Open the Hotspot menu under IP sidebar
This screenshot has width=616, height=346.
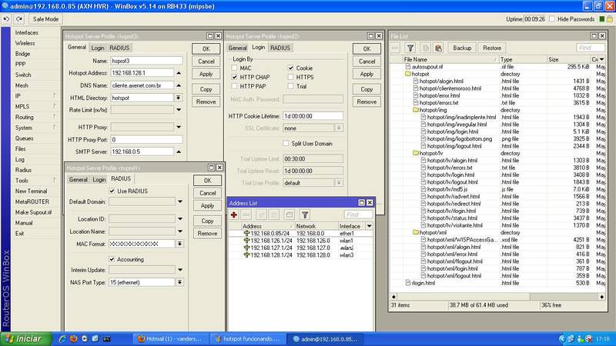tap(18, 95)
